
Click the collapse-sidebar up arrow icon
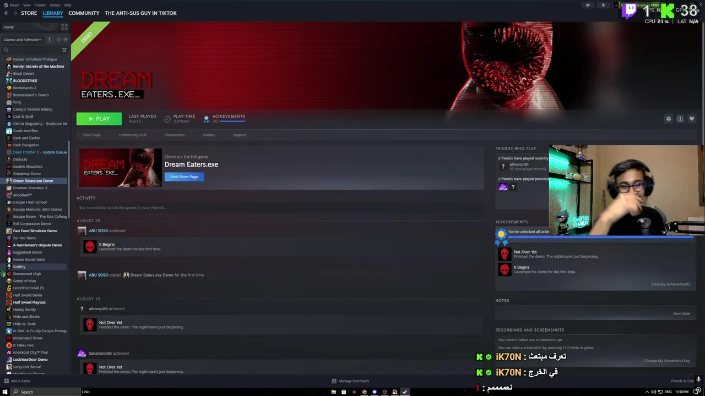pyautogui.click(x=49, y=40)
